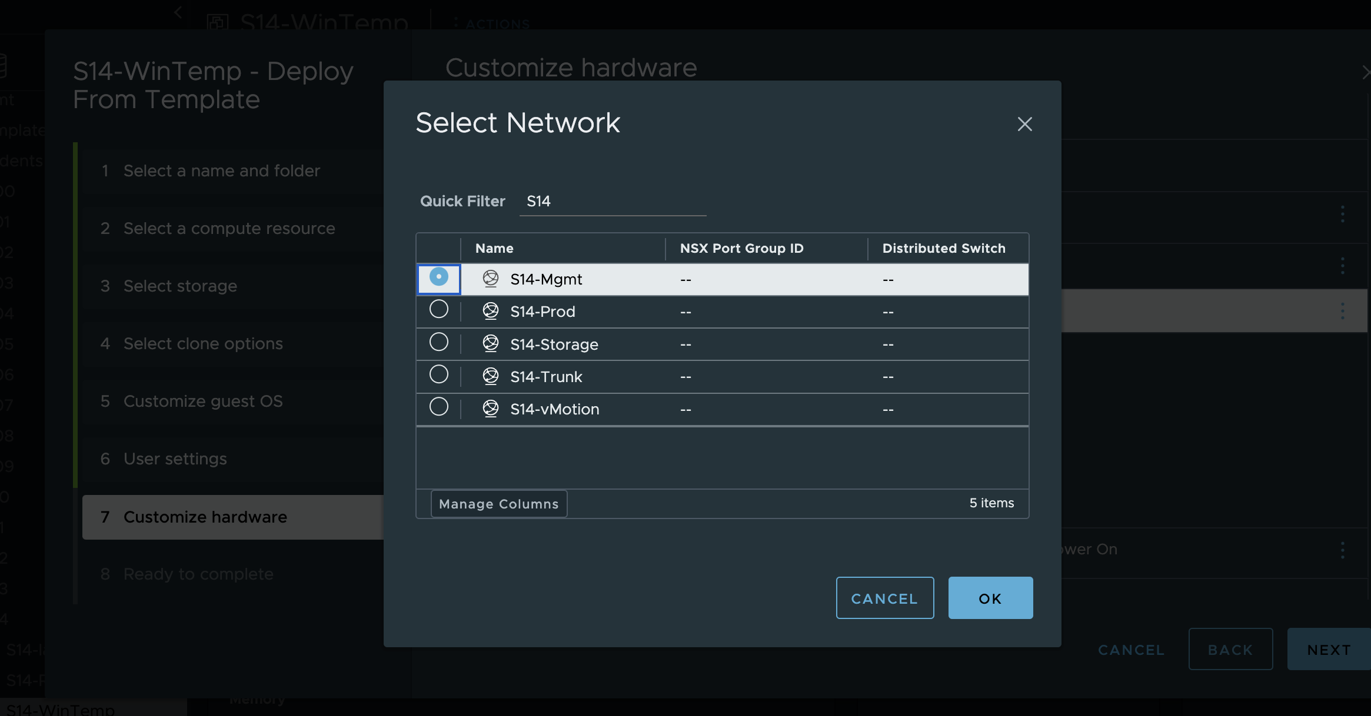
Task: Click the template icon next to S14-WinTemp title
Action: click(x=218, y=22)
